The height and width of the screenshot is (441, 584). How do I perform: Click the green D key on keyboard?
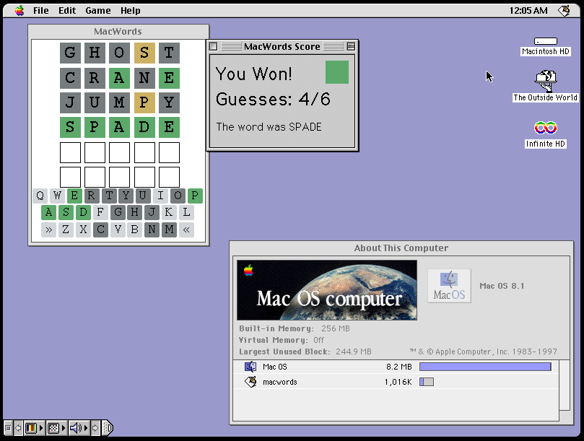[83, 212]
